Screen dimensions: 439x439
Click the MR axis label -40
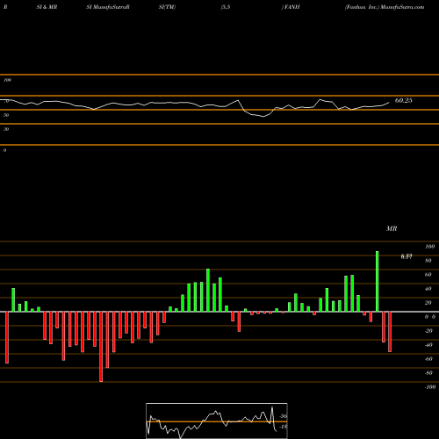[428, 345]
